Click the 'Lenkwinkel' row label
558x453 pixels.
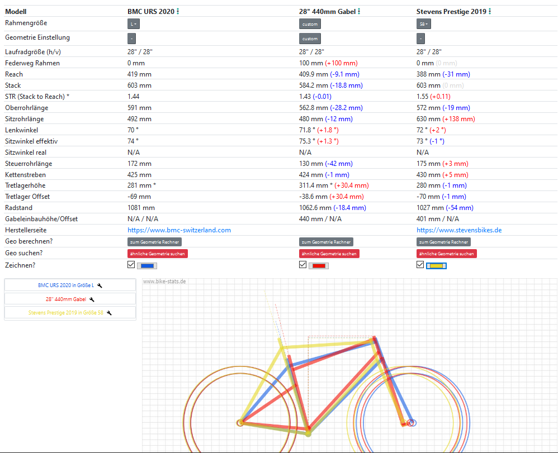(x=21, y=130)
